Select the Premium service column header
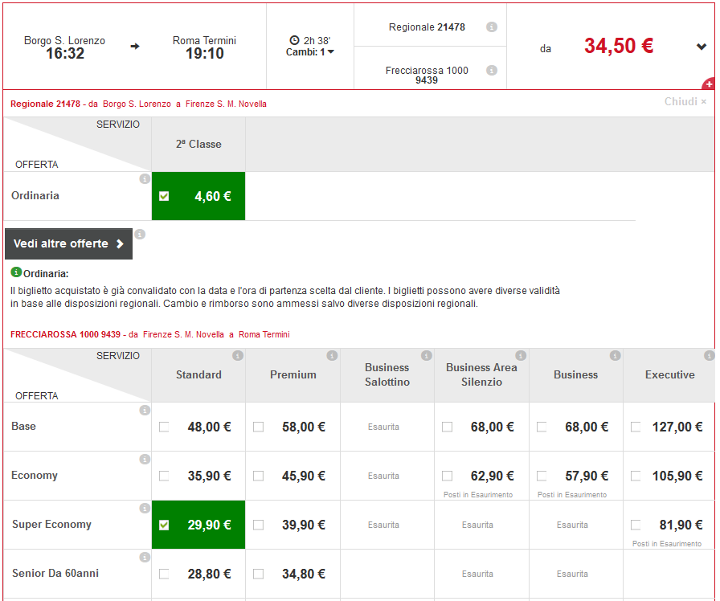Image resolution: width=720 pixels, height=601 pixels. tap(292, 374)
